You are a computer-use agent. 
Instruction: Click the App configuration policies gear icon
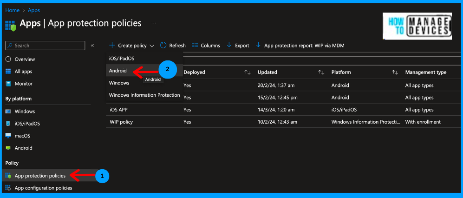point(8,188)
